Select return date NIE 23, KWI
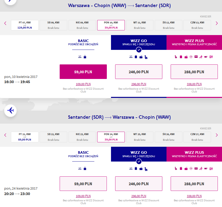 coord(82,137)
